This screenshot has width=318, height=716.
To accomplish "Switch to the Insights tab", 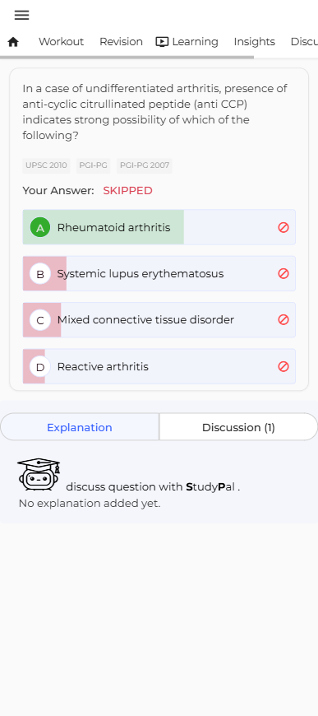I will click(254, 41).
